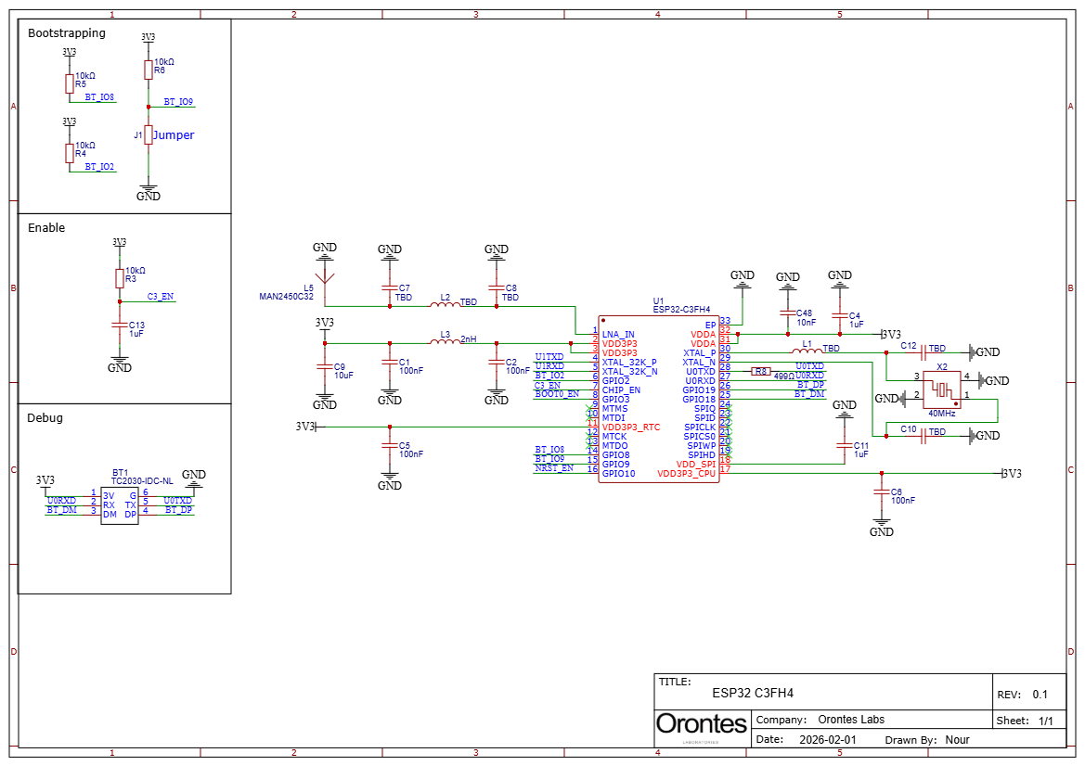Click the TC2030-IDC-NL part label
Screen dimensions: 1085x766
pos(142,481)
